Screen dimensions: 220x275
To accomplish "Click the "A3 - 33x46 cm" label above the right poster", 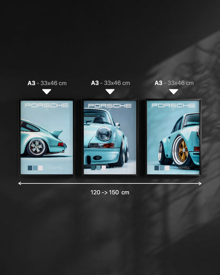I will (174, 83).
